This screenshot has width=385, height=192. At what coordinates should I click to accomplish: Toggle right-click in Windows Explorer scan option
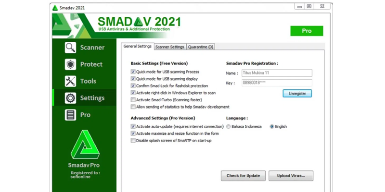[133, 93]
